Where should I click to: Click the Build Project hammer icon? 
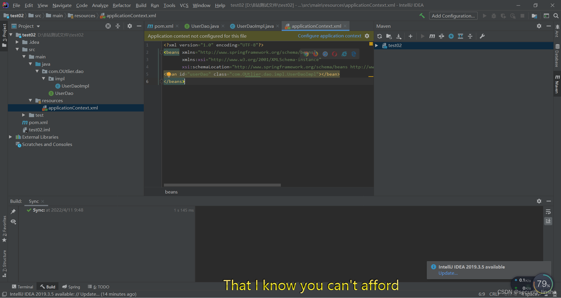tap(422, 16)
